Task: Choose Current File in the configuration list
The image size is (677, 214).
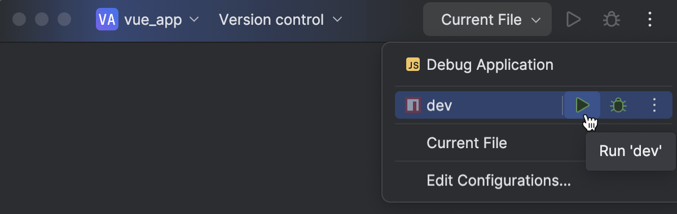Action: coord(467,143)
